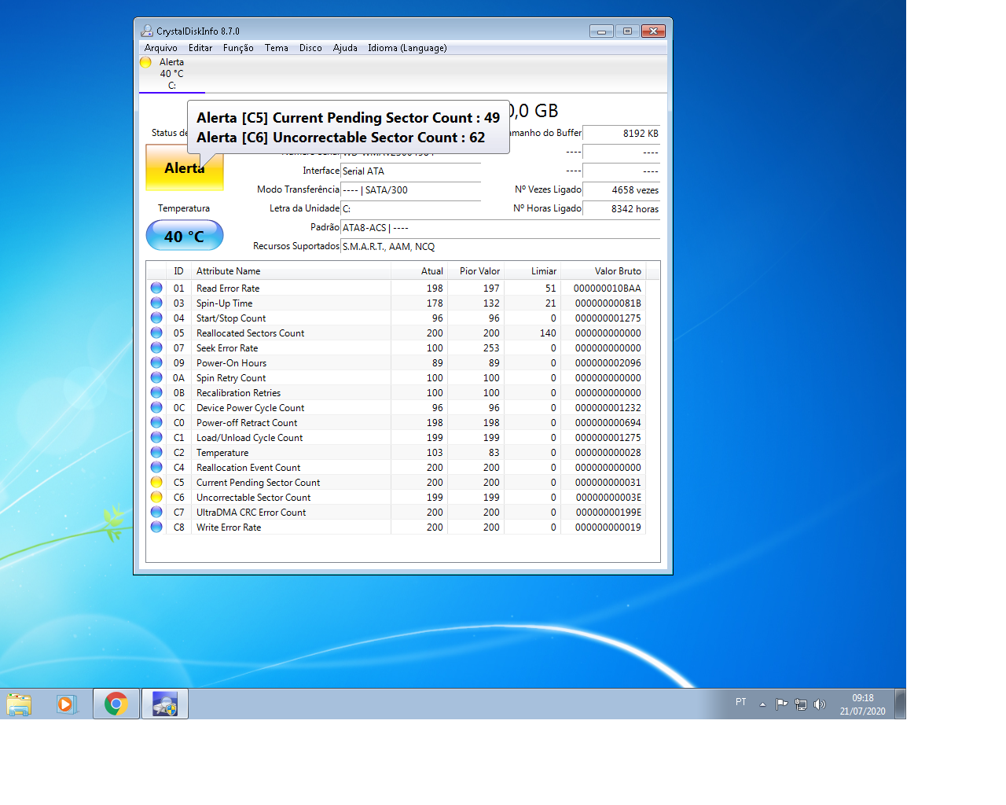The width and height of the screenshot is (1006, 805).
Task: Click the status icon for Spin Retry Count
Action: [x=156, y=377]
